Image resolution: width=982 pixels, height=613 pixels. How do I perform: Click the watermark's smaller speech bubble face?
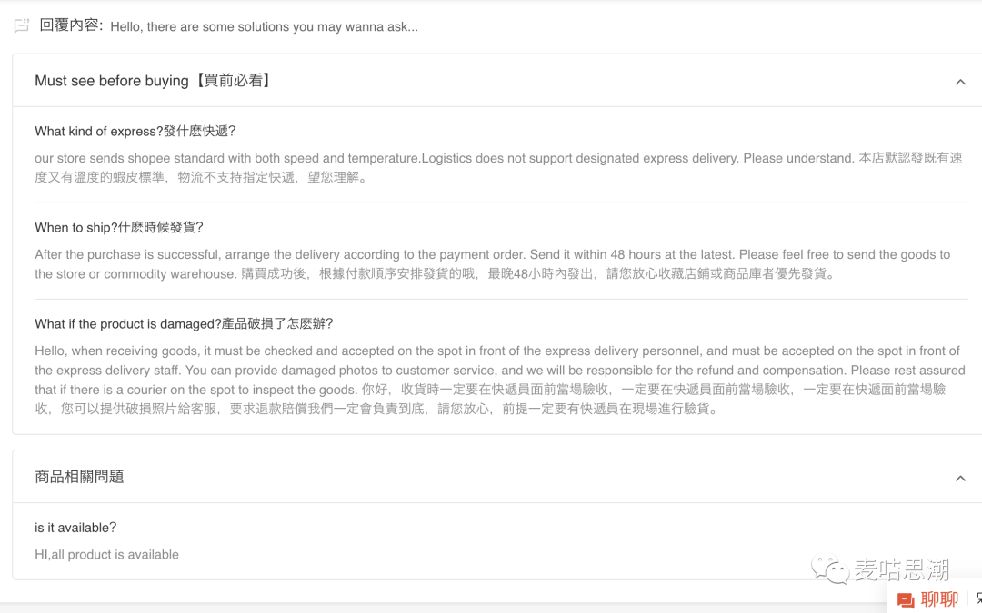837,574
